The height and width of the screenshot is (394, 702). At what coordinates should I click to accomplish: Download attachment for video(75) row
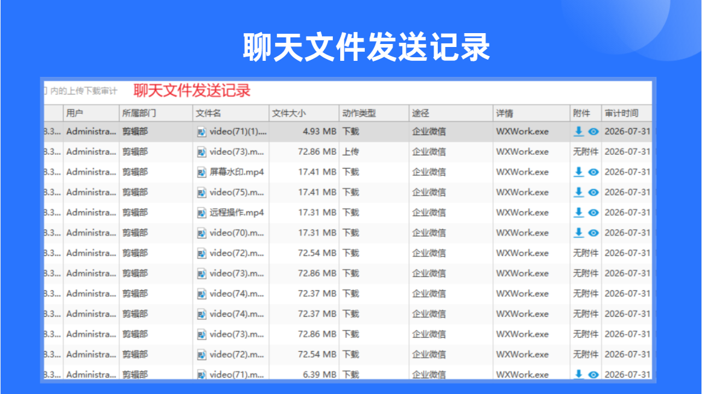tap(578, 192)
